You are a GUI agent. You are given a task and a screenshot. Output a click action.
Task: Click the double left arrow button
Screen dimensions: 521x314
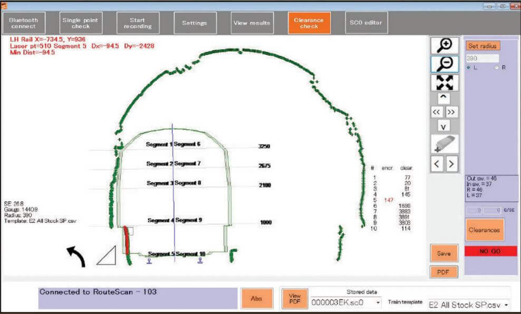click(x=437, y=112)
